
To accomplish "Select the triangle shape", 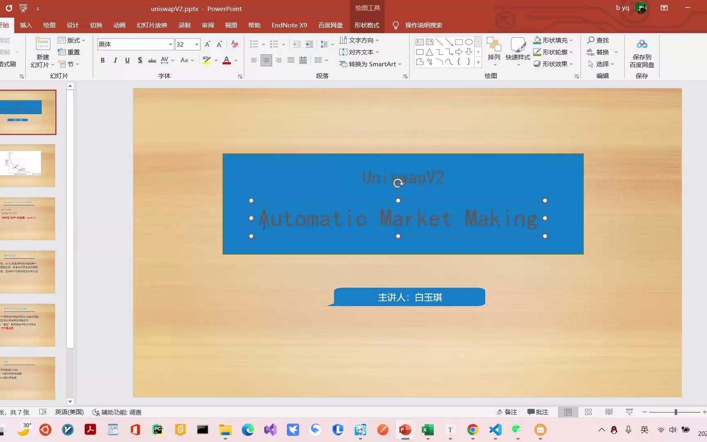I will pos(429,52).
